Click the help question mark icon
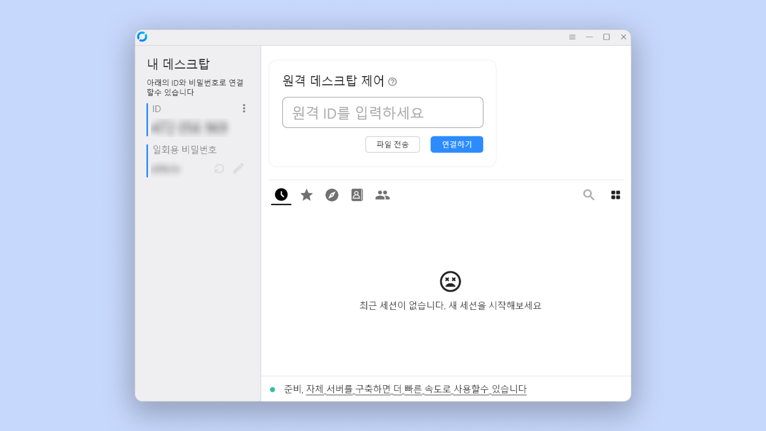This screenshot has width=766, height=431. [x=392, y=82]
